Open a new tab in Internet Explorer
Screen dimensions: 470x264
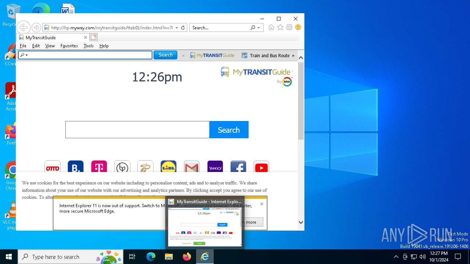93,37
